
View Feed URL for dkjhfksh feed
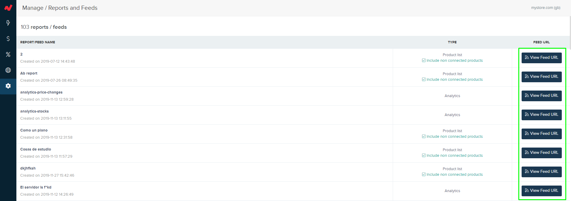(542, 172)
